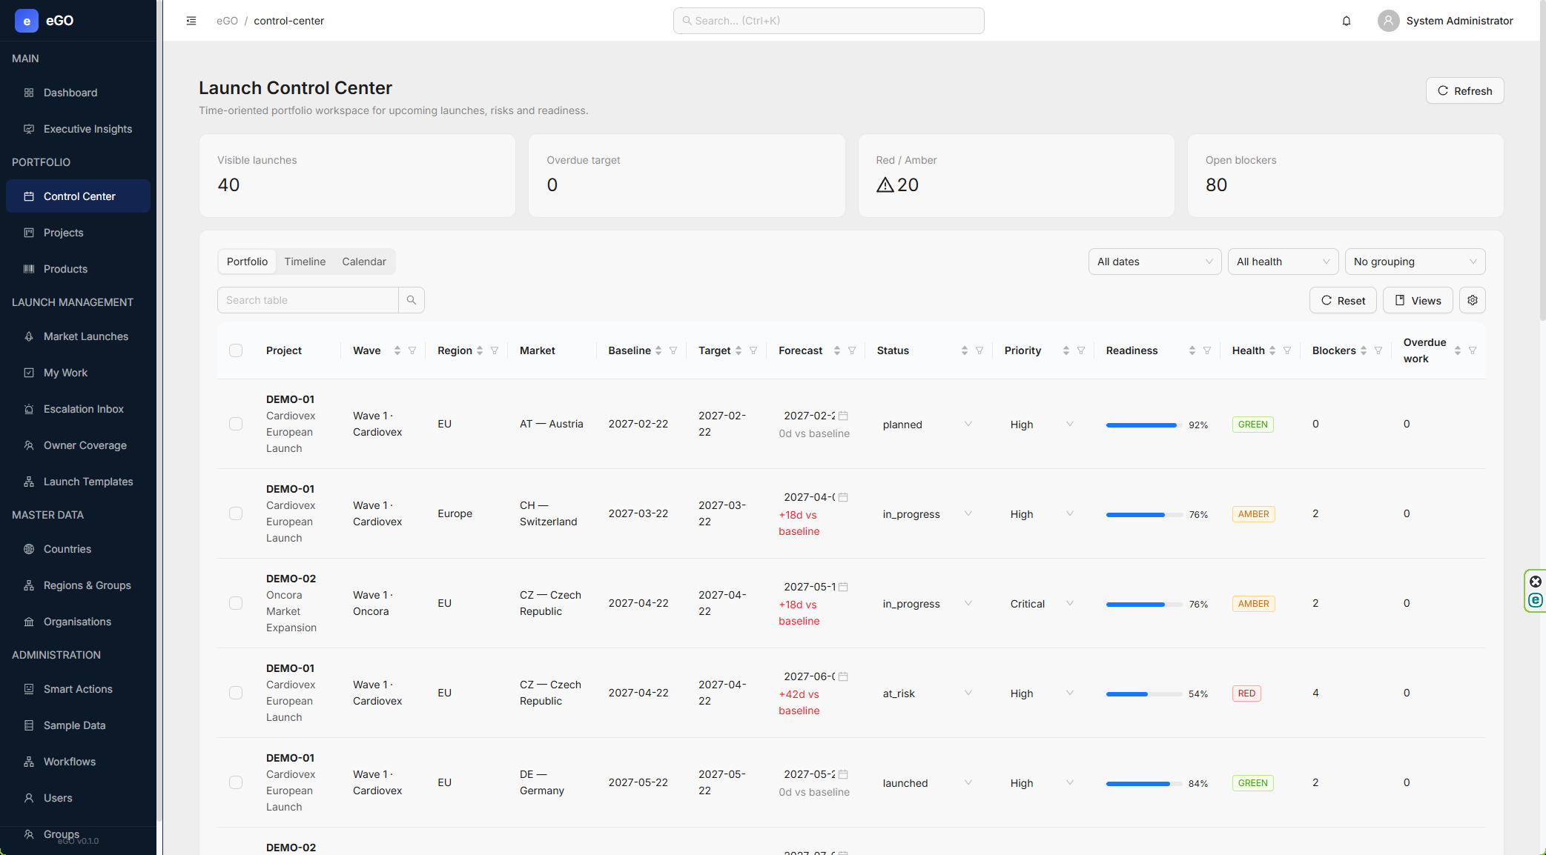
Task: Open forecast calendar for DE — Germany row
Action: 843,774
